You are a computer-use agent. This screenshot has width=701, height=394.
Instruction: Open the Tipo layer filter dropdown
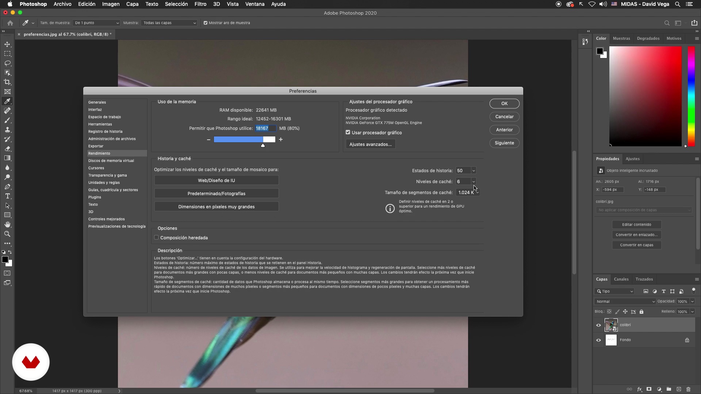614,291
